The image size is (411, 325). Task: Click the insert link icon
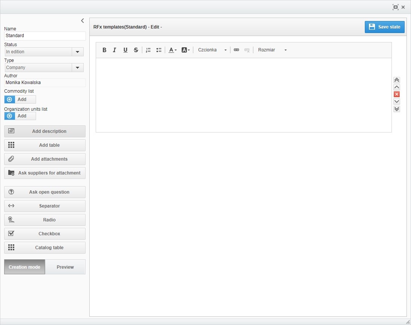pyautogui.click(x=236, y=50)
